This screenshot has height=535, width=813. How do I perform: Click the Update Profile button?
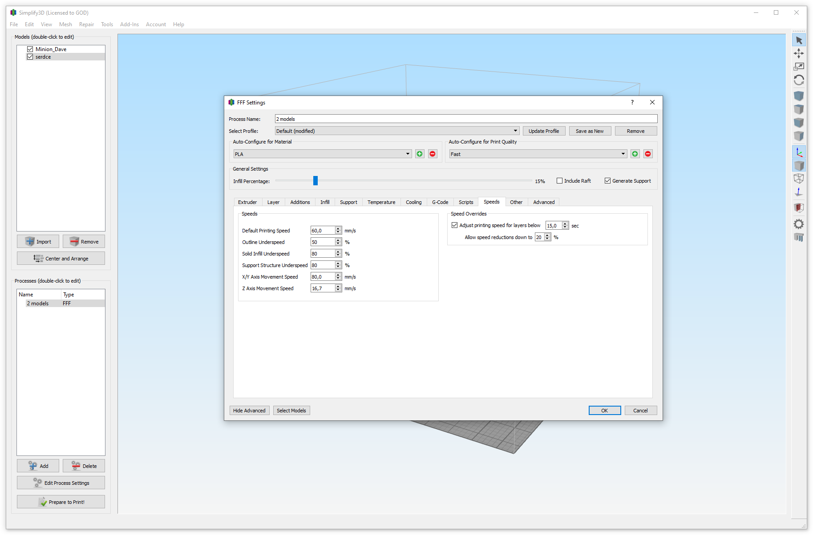(544, 131)
